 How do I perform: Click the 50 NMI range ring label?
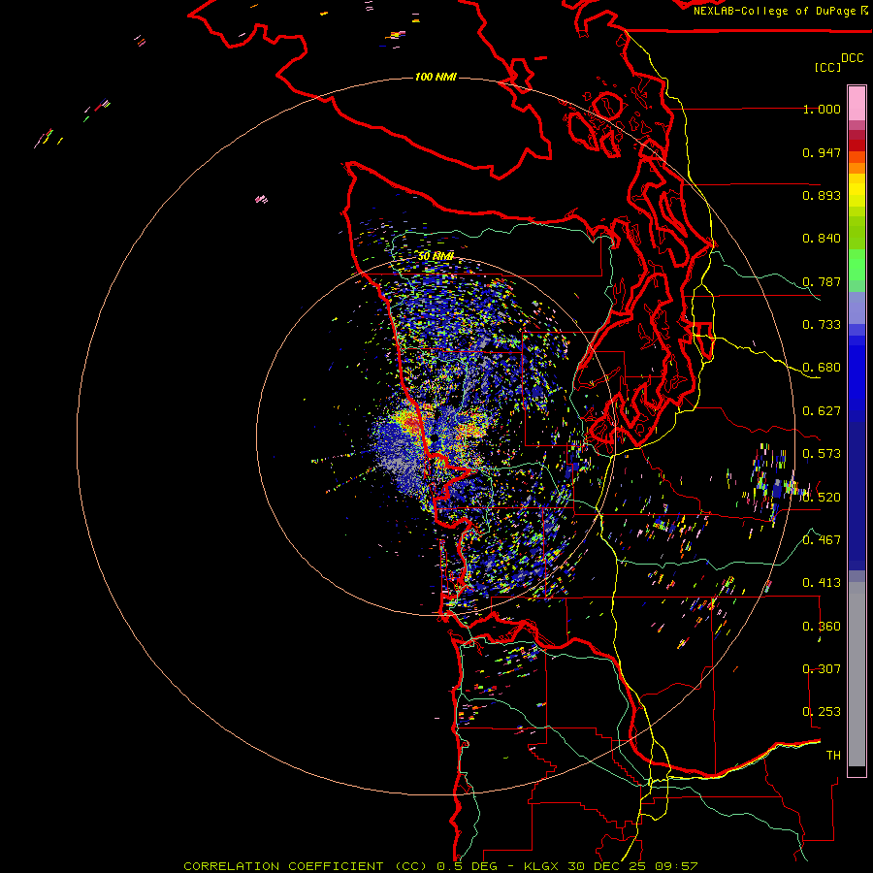click(x=436, y=256)
